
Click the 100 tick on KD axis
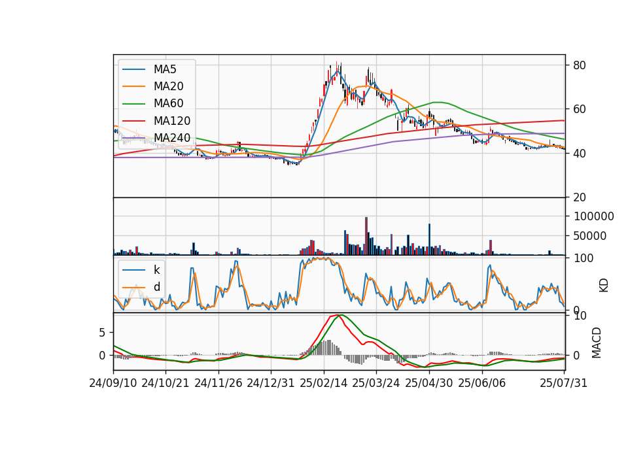coord(584,259)
